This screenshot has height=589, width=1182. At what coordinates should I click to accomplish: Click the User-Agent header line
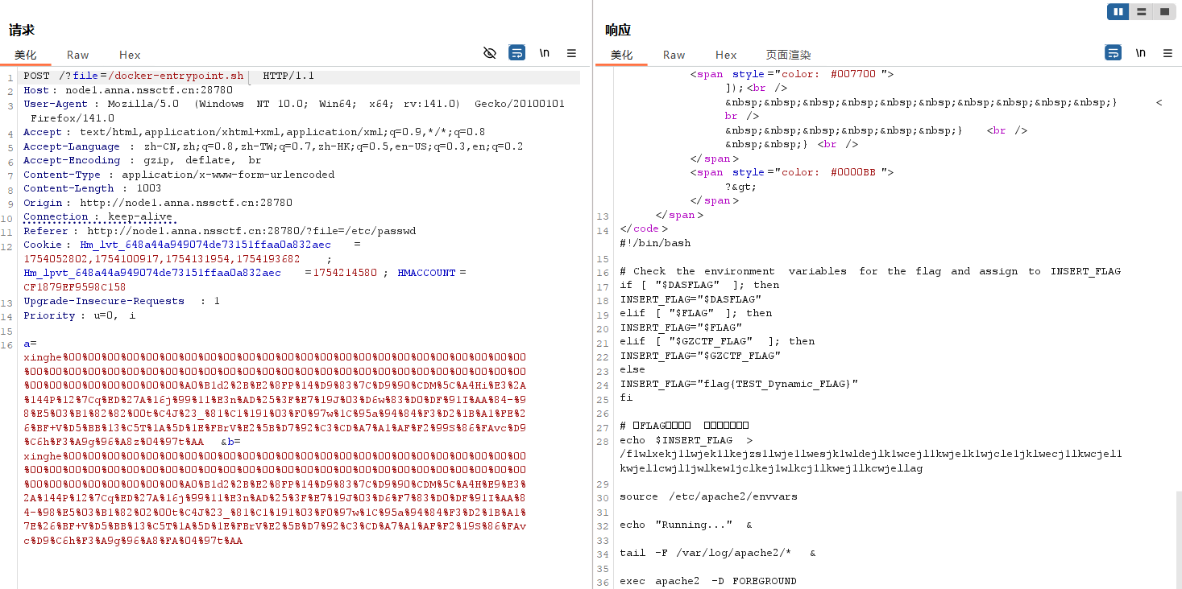(294, 111)
